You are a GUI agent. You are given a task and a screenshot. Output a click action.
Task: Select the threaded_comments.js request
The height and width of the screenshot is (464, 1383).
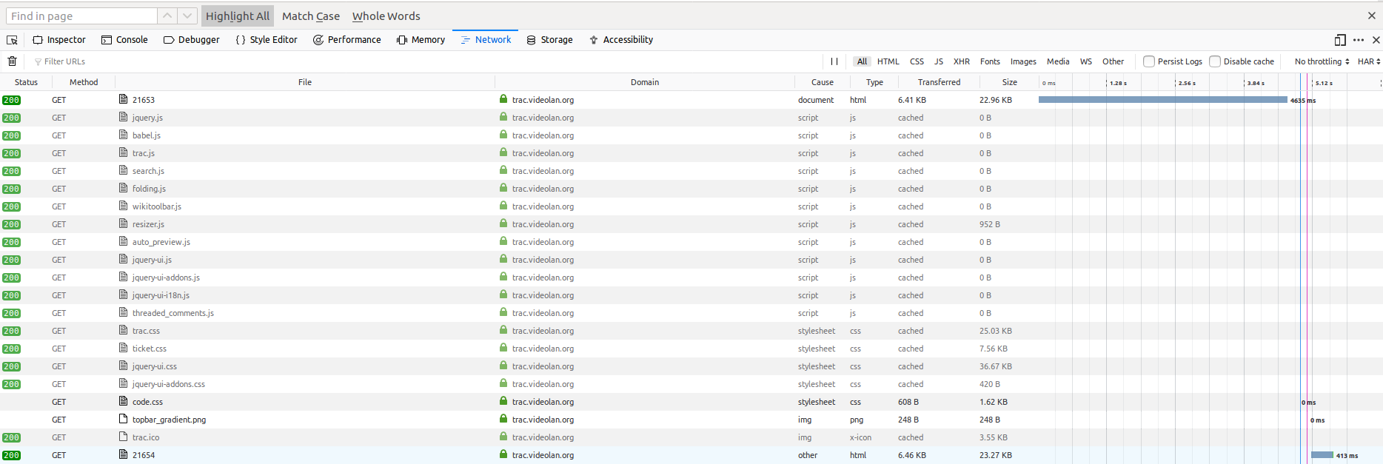pyautogui.click(x=691, y=313)
